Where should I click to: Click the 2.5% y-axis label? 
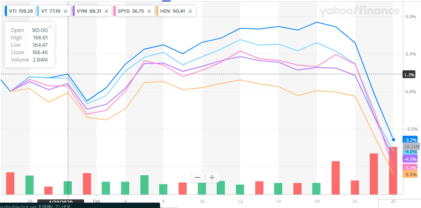point(410,54)
